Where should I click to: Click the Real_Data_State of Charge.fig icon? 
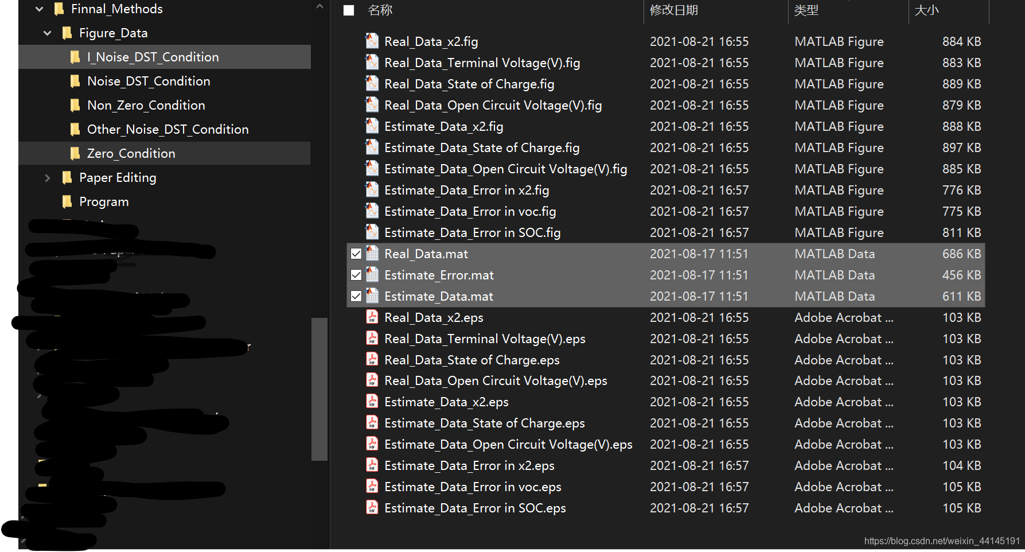(x=372, y=83)
